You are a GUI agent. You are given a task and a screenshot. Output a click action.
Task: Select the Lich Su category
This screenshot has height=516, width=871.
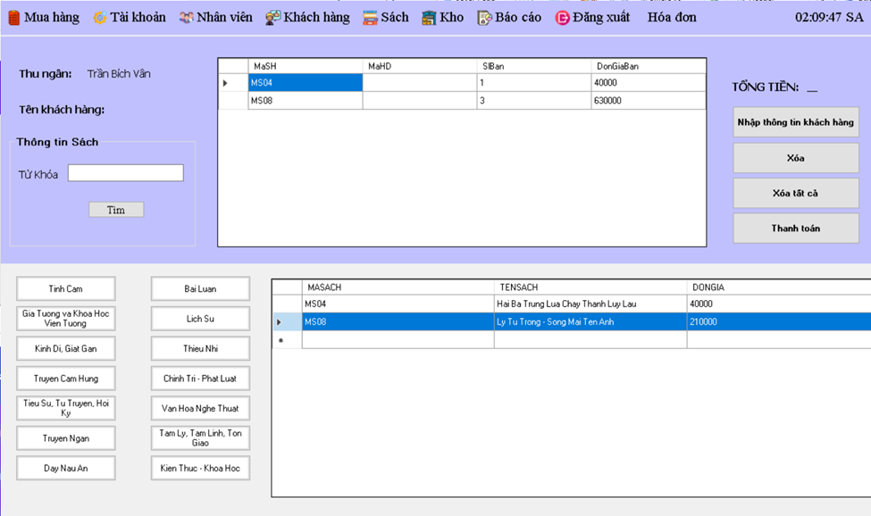point(200,319)
